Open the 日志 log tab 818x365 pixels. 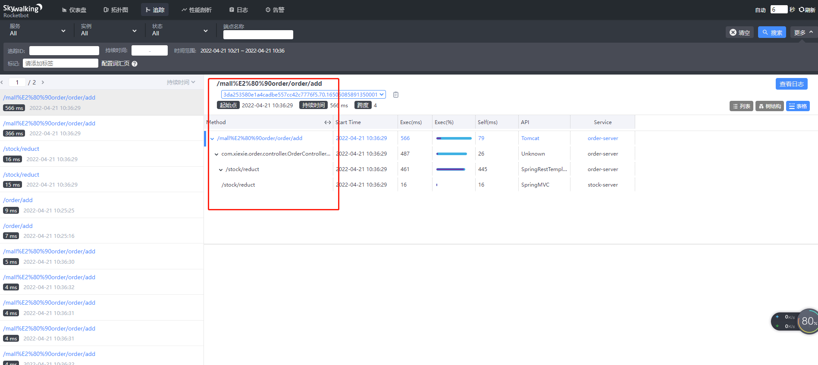click(x=238, y=10)
